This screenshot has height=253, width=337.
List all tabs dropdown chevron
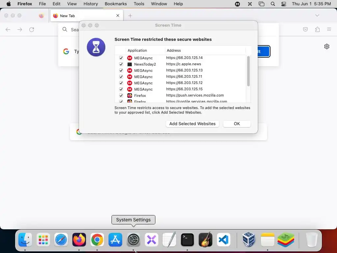click(x=317, y=15)
